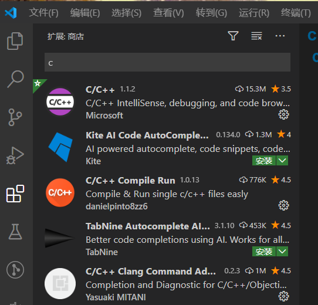Viewport: 318px width, 305px height.
Task: Open the extensions panel more actions menu
Action: 280,36
